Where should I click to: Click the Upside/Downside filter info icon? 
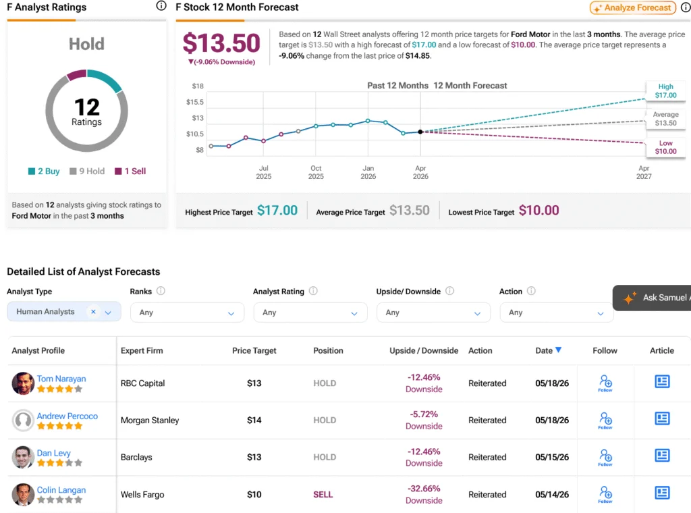click(449, 291)
